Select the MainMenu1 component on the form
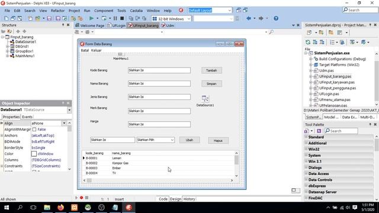Screen dimensions: 379x213 click(x=120, y=54)
